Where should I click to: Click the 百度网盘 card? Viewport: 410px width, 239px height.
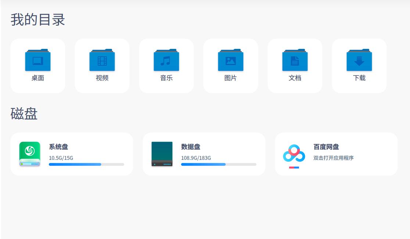pos(336,154)
